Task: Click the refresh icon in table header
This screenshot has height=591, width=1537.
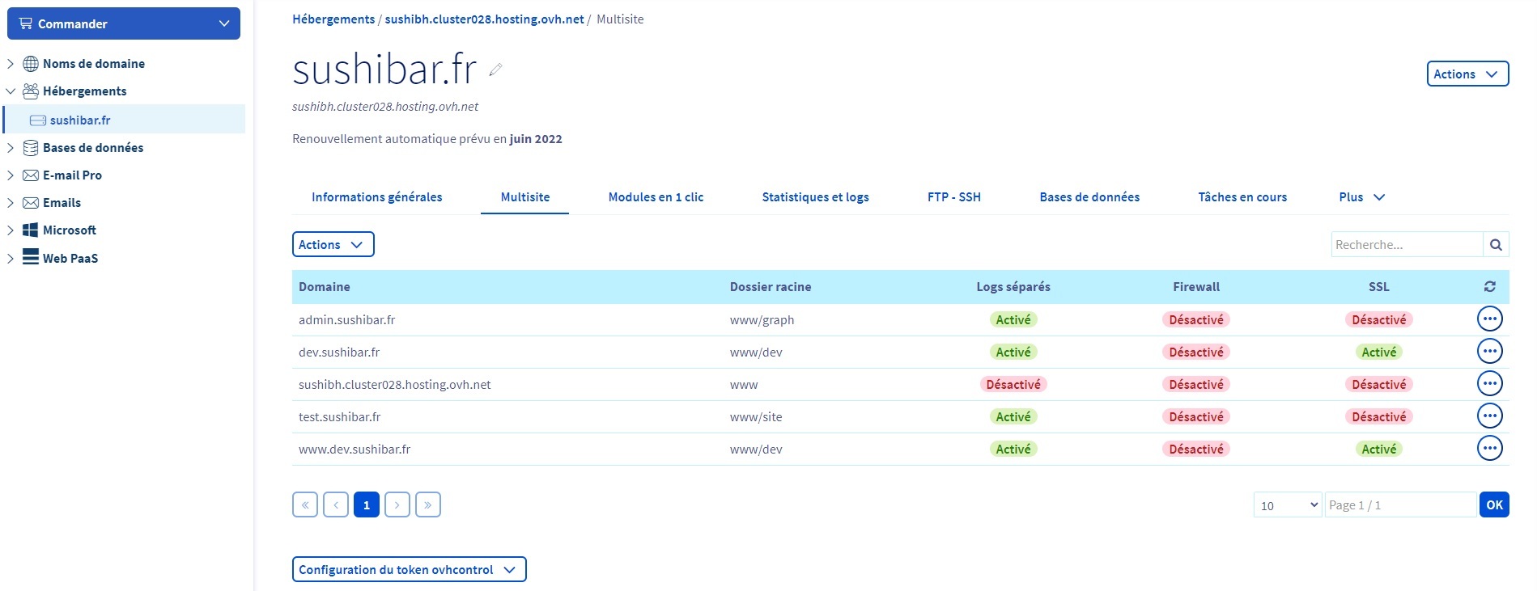Action: (1489, 287)
